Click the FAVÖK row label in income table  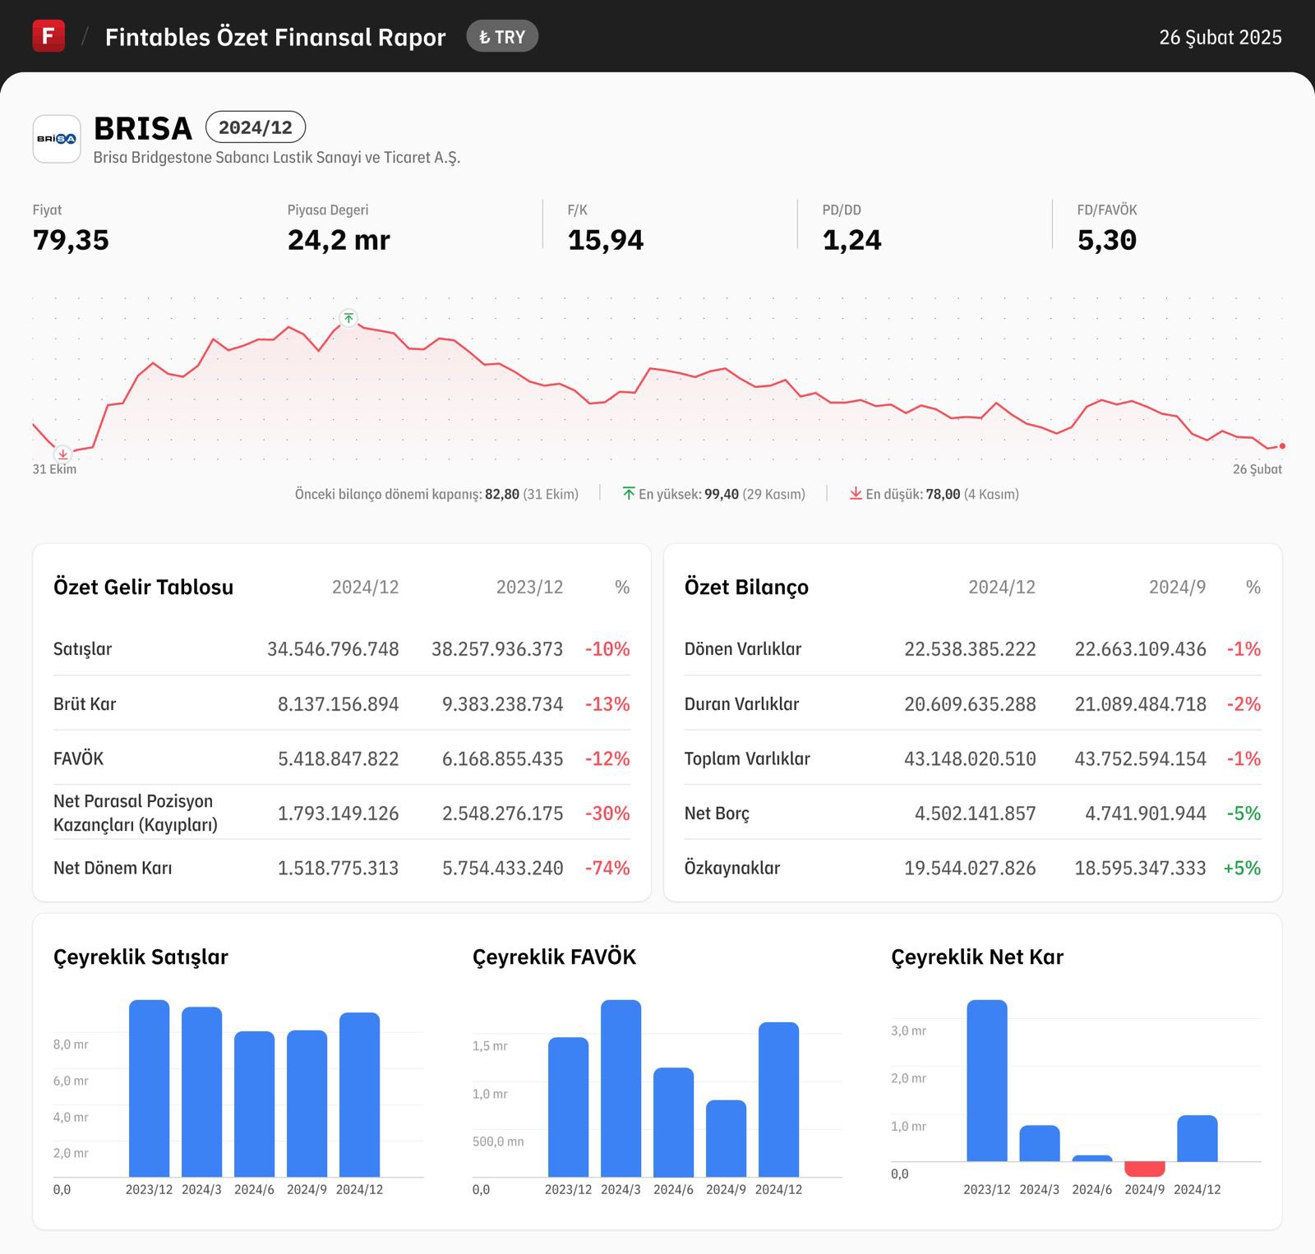pos(78,758)
